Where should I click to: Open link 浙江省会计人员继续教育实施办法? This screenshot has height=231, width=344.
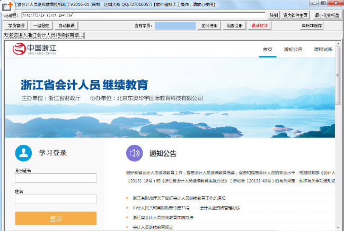(x=163, y=217)
